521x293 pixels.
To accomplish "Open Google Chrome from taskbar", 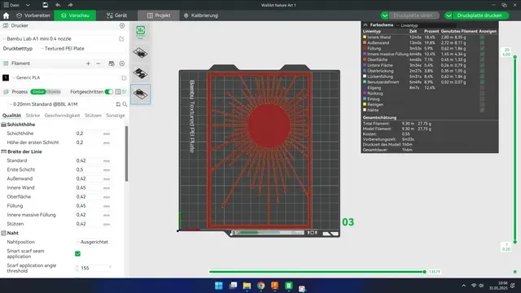I will pyautogui.click(x=260, y=286).
